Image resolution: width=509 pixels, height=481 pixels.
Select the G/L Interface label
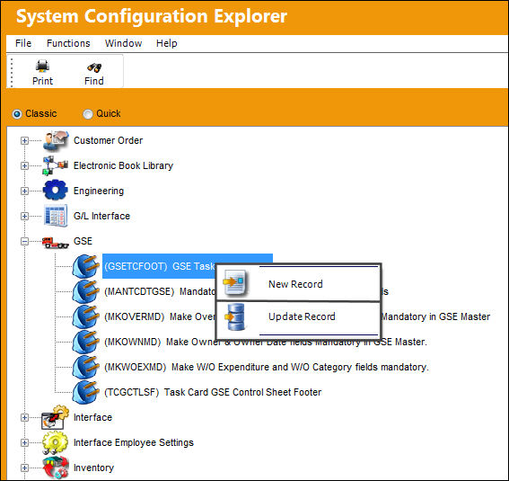click(x=101, y=216)
